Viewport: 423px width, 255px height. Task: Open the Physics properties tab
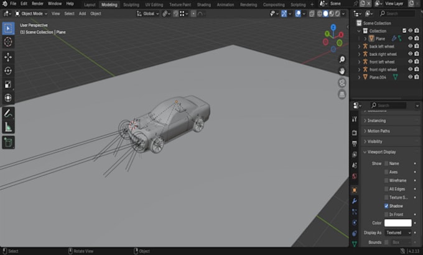pyautogui.click(x=355, y=223)
